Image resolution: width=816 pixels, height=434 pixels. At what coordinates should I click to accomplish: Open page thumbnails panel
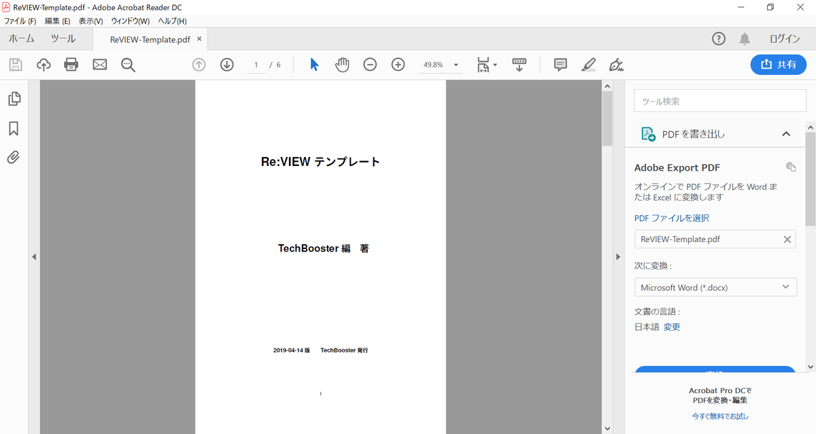14,99
